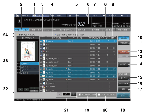Click the HDD保存 button
The width and height of the screenshot is (145, 112).
click(124, 65)
